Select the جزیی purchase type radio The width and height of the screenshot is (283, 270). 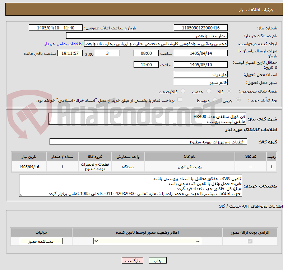[238, 100]
